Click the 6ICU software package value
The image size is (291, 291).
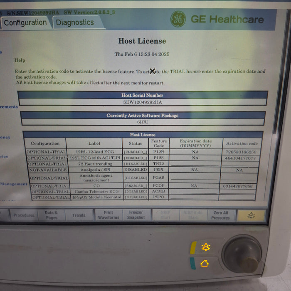click(x=143, y=122)
